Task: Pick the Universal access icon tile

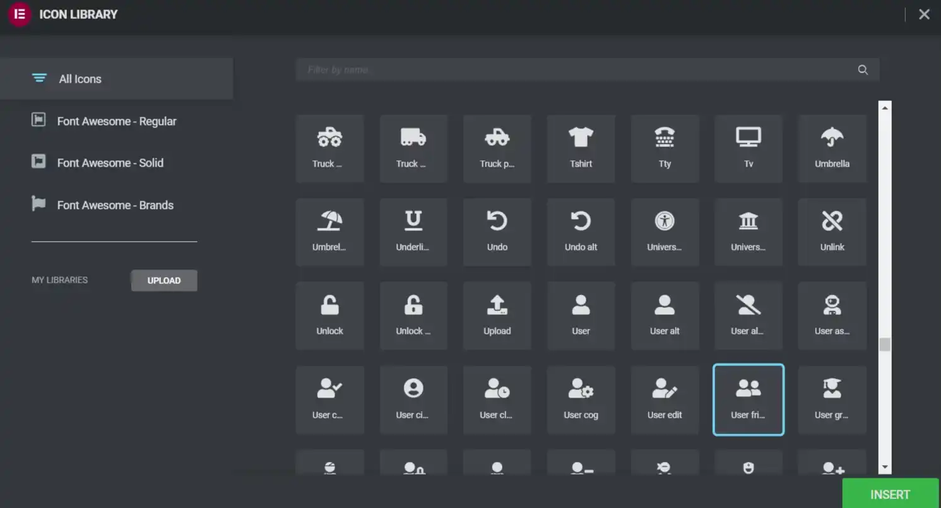Action: [665, 232]
